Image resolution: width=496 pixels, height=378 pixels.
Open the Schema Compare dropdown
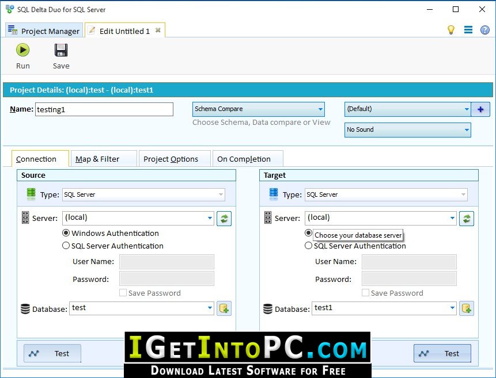(x=259, y=109)
